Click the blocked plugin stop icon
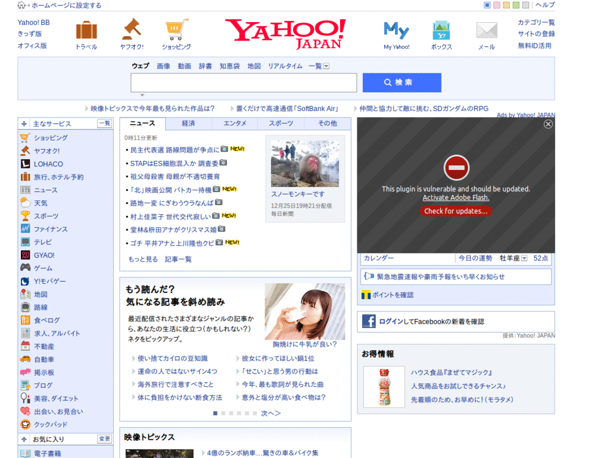The height and width of the screenshot is (458, 610). click(456, 168)
